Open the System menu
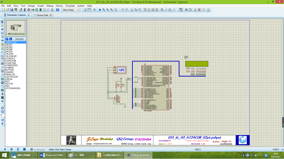284x159 pixels. point(81,6)
